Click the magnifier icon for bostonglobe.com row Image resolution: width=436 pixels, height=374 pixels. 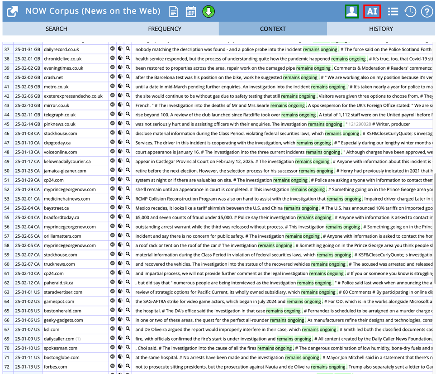tap(128, 356)
